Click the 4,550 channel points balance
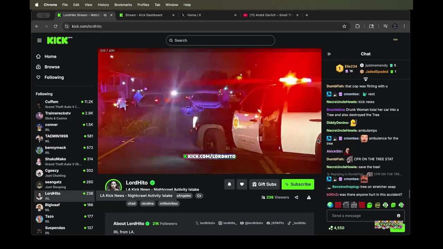This screenshot has height=249, width=443. (336, 228)
